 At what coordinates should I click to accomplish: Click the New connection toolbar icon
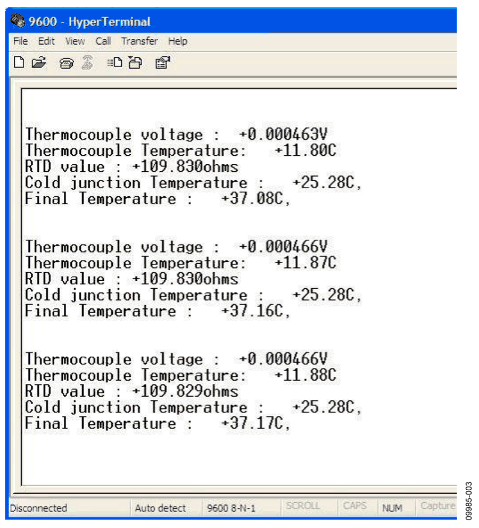(19, 62)
